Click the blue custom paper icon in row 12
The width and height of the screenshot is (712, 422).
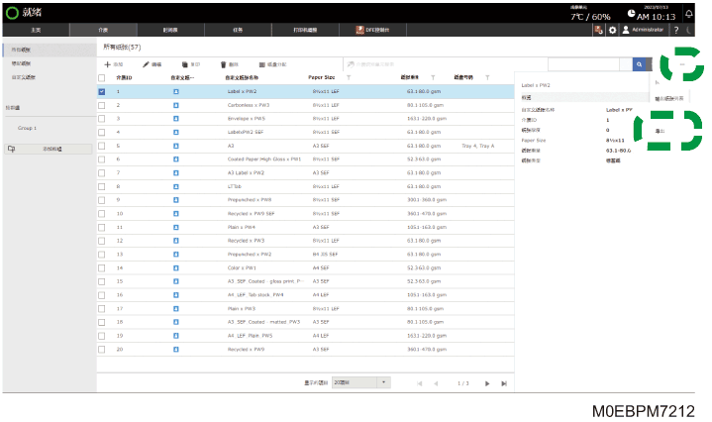tap(175, 241)
